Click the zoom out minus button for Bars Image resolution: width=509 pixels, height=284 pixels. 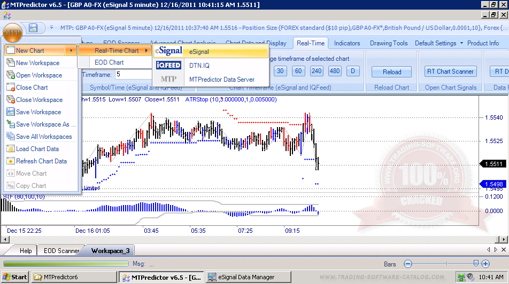click(x=408, y=264)
